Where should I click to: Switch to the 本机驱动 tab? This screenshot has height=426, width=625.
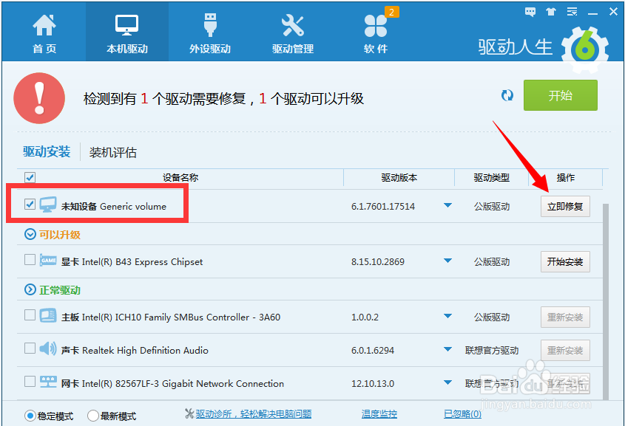[127, 33]
